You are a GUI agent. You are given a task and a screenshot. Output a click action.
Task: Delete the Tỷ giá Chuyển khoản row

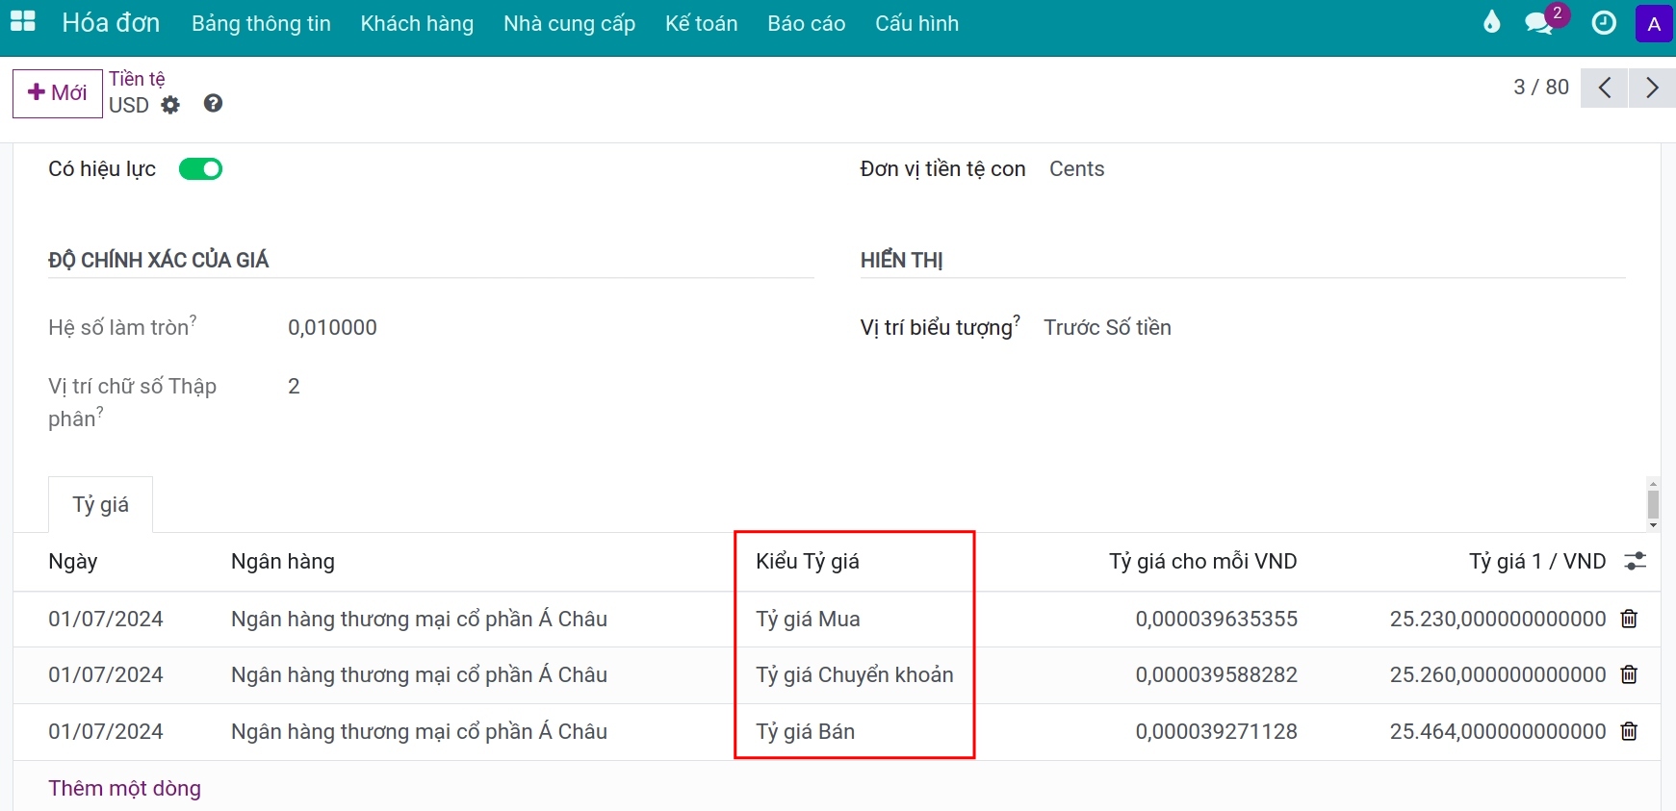pyautogui.click(x=1629, y=674)
